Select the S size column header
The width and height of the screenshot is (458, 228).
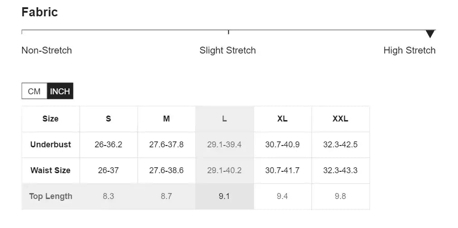pos(108,119)
